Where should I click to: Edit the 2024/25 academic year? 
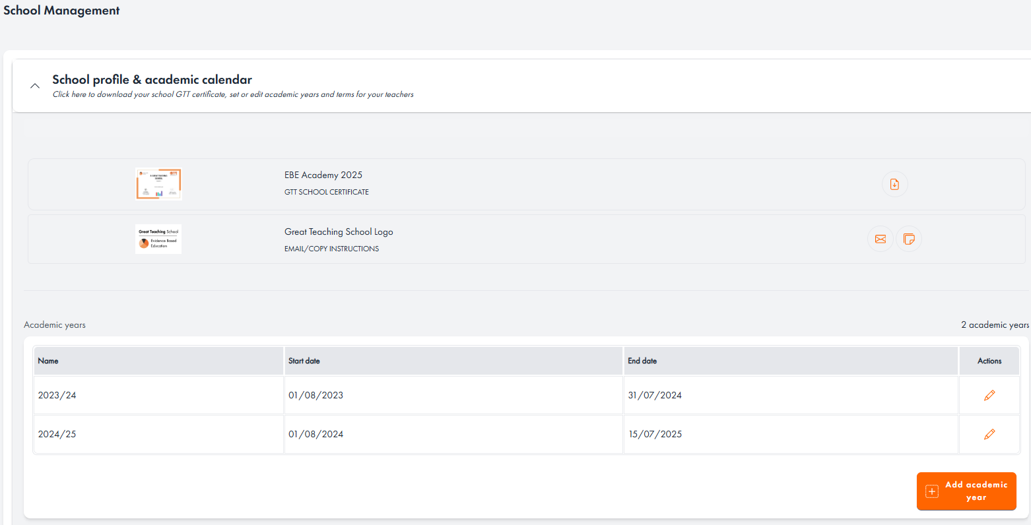click(989, 434)
